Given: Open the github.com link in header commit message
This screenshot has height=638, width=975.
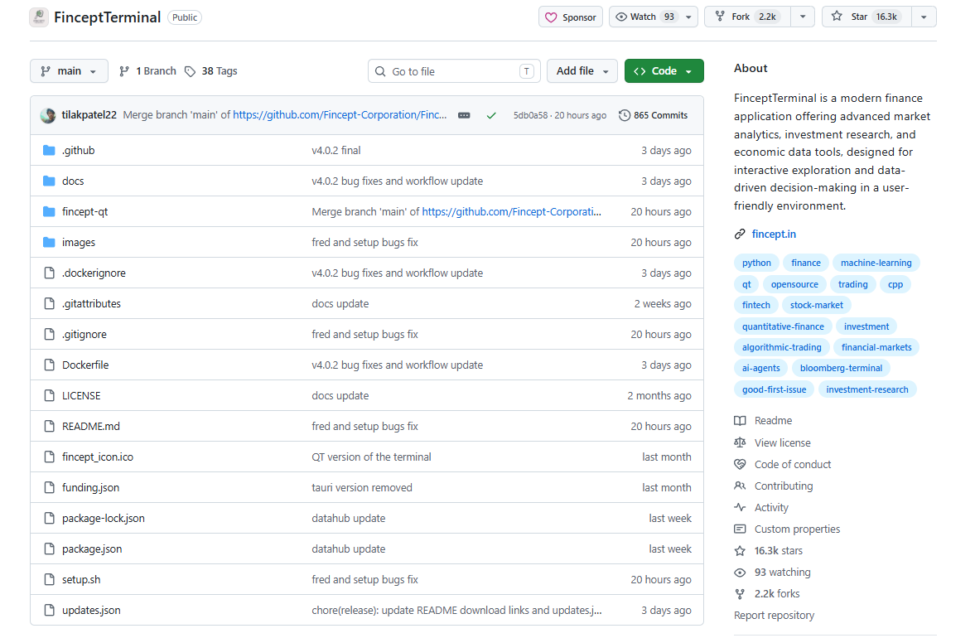Looking at the screenshot, I should 340,115.
